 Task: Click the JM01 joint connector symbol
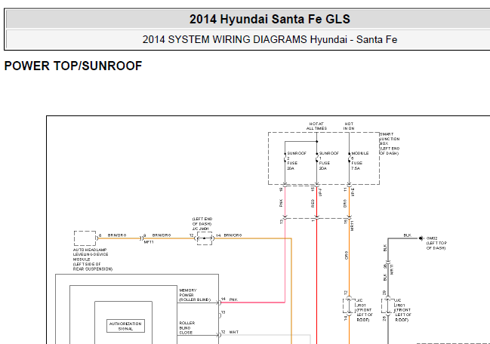(x=205, y=238)
